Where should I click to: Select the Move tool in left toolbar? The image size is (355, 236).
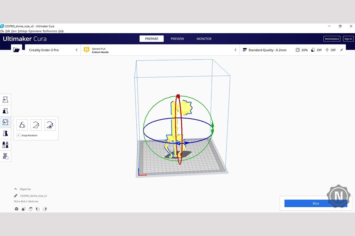[6, 100]
